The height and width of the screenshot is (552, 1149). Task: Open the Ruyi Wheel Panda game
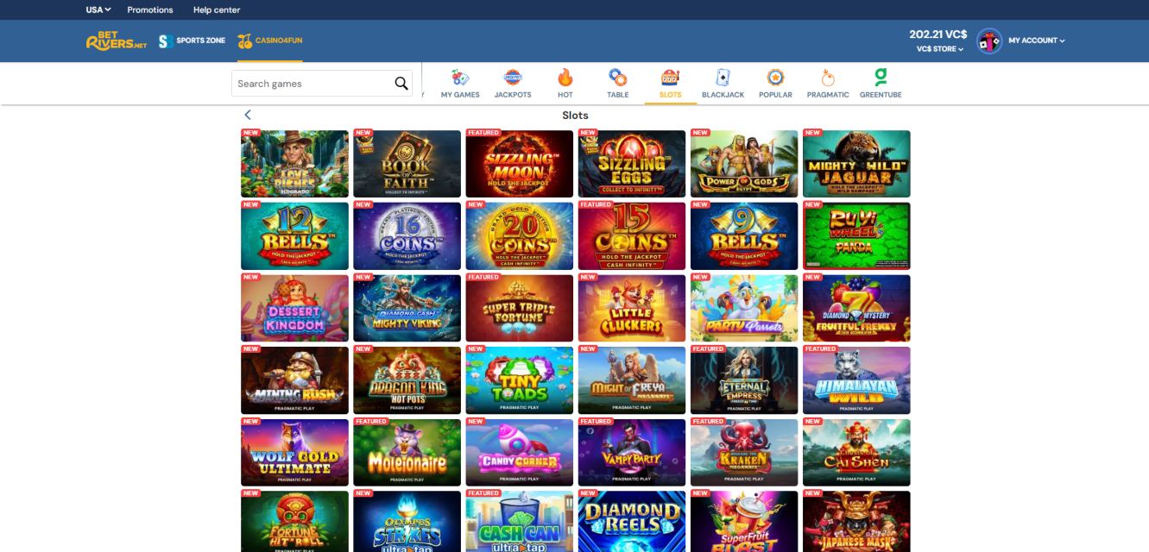[x=856, y=235]
